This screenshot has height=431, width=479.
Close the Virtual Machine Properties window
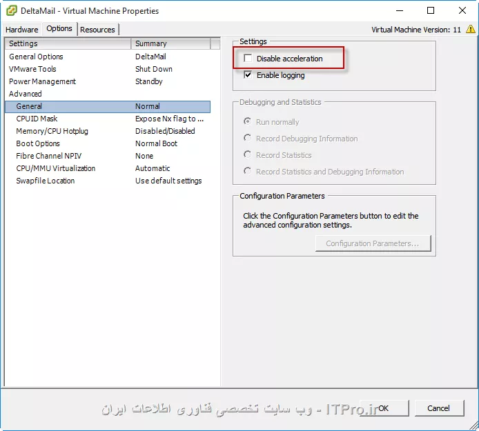tap(462, 10)
